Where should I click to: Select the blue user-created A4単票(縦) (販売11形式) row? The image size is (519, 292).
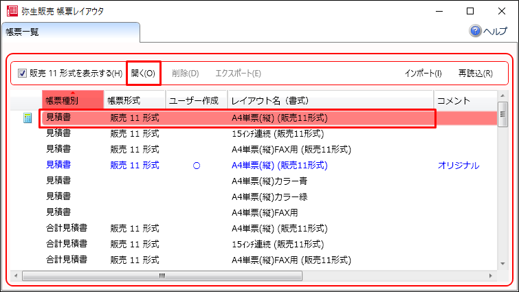coord(254,166)
